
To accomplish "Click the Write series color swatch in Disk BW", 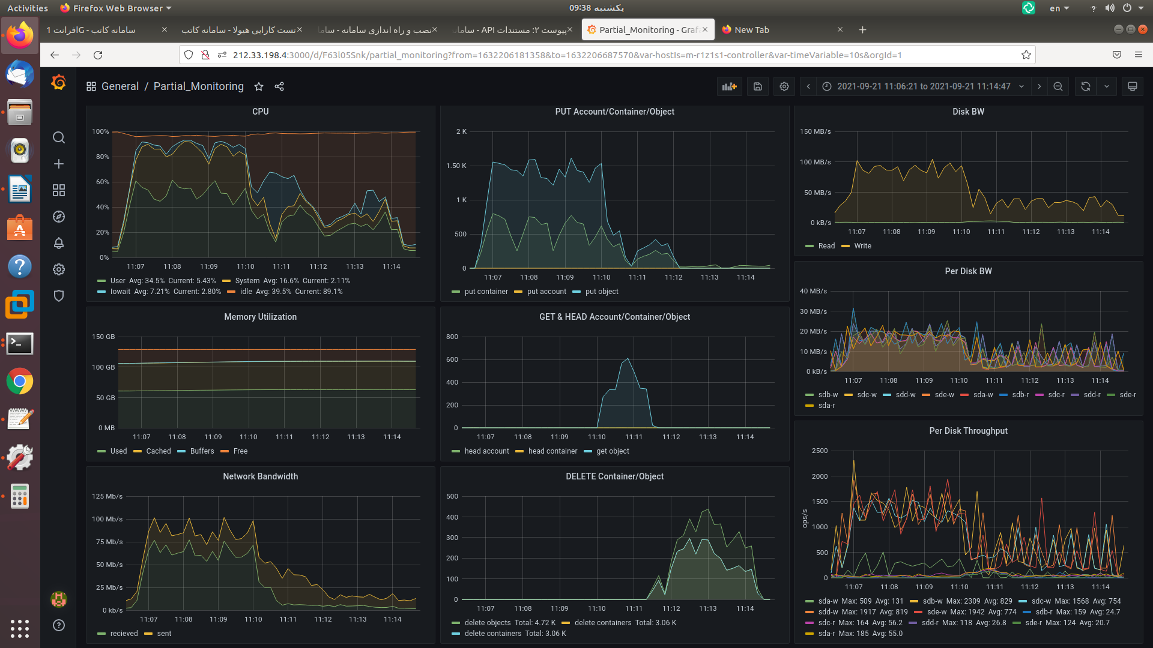I will pos(846,246).
